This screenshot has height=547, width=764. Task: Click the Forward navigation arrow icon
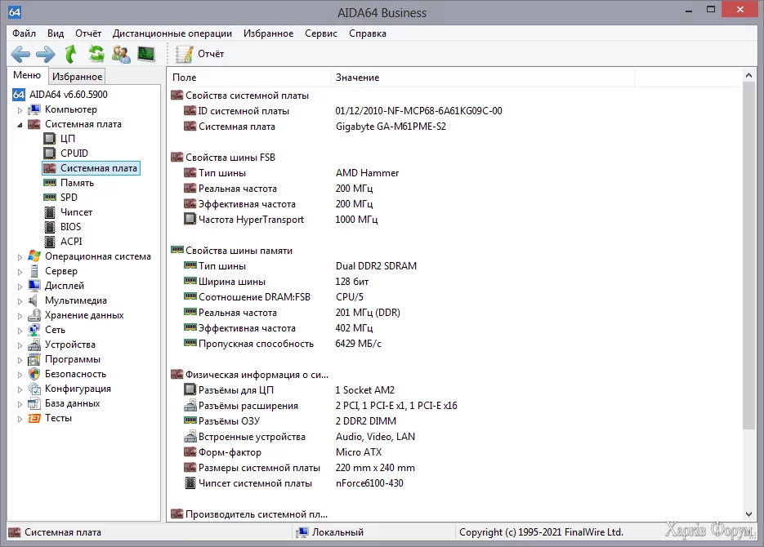45,54
